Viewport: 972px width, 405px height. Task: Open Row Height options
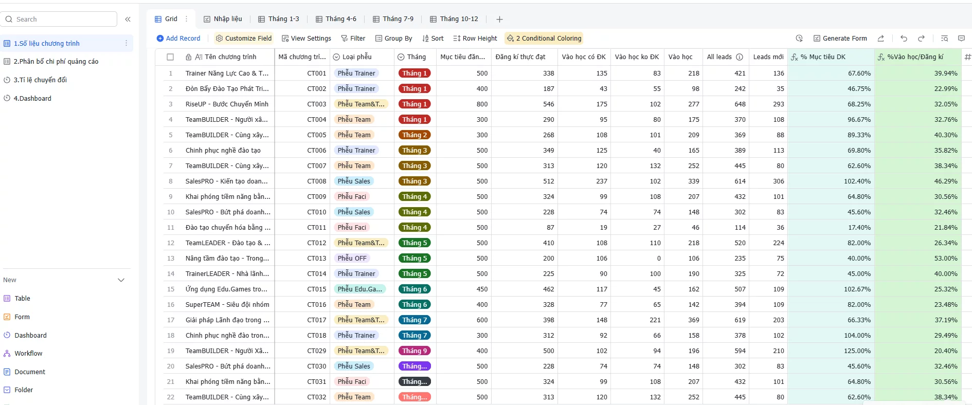tap(475, 38)
